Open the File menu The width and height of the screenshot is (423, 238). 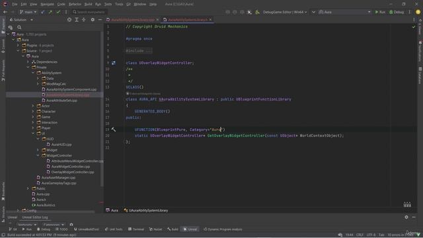[15, 4]
